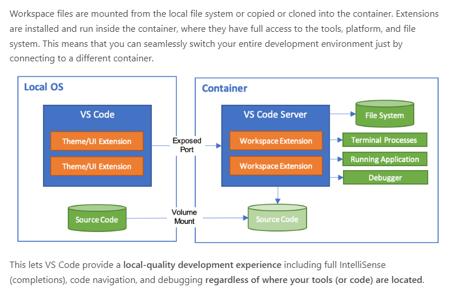456x298 pixels.
Task: Select the lower Workspace Extension box
Action: point(276,166)
